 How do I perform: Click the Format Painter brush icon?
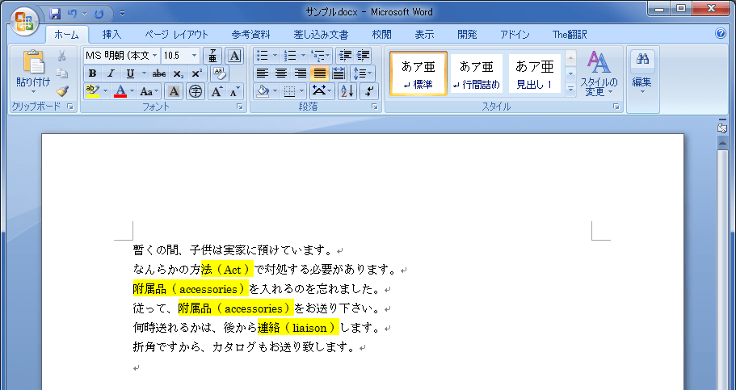62,91
